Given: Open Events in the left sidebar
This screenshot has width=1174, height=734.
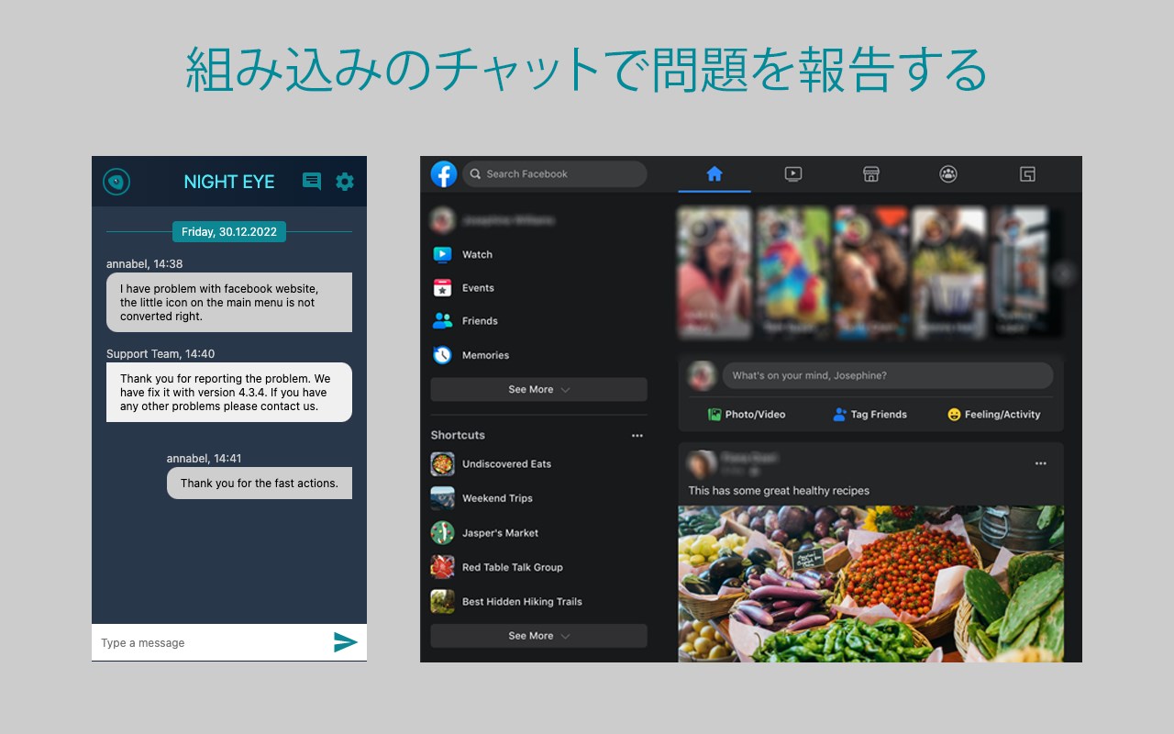Looking at the screenshot, I should point(538,287).
